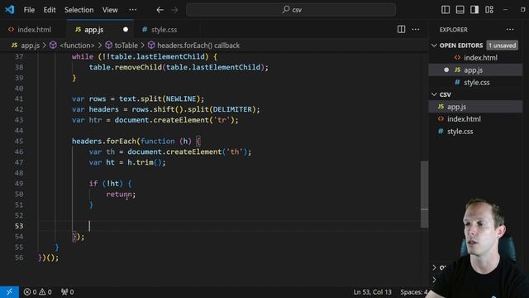Click the 'return' keyword on line 50
This screenshot has width=529, height=298.
pyautogui.click(x=119, y=195)
